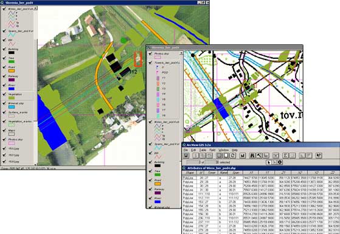Click the Select All records icon
The image size is (340, 234).
click(x=219, y=156)
